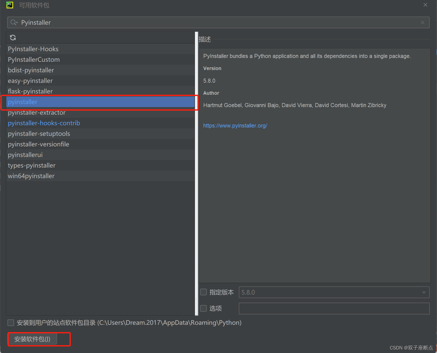Select pyinstaller-setuptools package

point(100,134)
